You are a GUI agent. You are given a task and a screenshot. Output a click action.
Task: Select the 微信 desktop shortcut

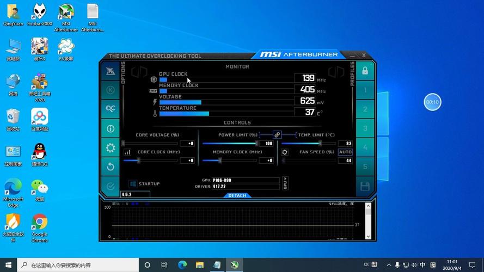[40, 190]
